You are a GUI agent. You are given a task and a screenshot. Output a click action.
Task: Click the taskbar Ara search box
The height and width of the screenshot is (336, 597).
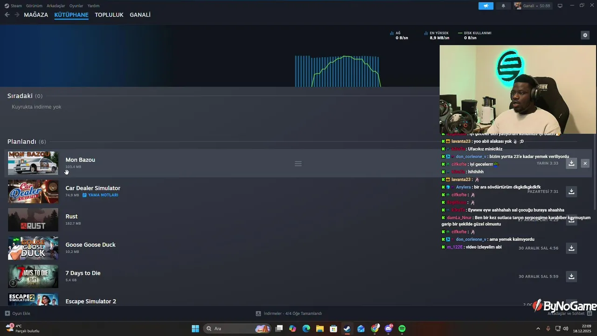click(x=237, y=329)
